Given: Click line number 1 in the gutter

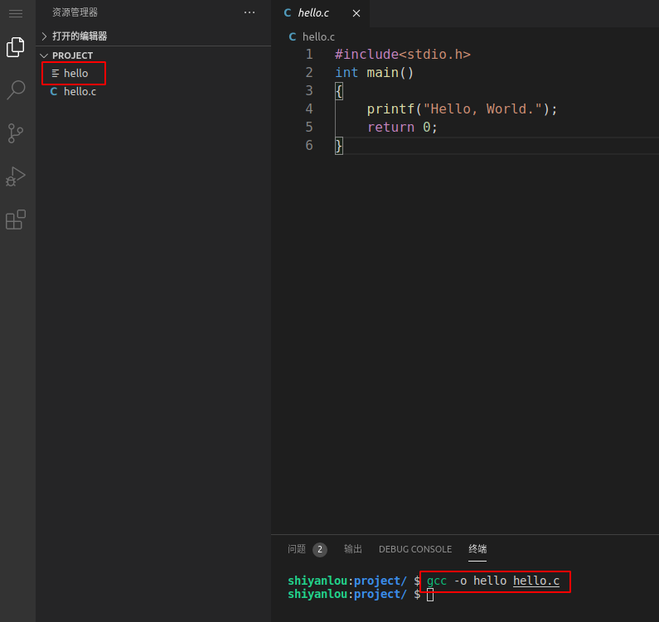Looking at the screenshot, I should [x=309, y=54].
